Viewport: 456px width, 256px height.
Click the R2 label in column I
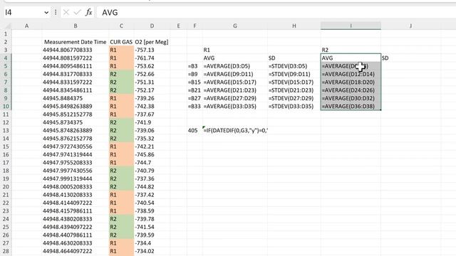point(351,50)
